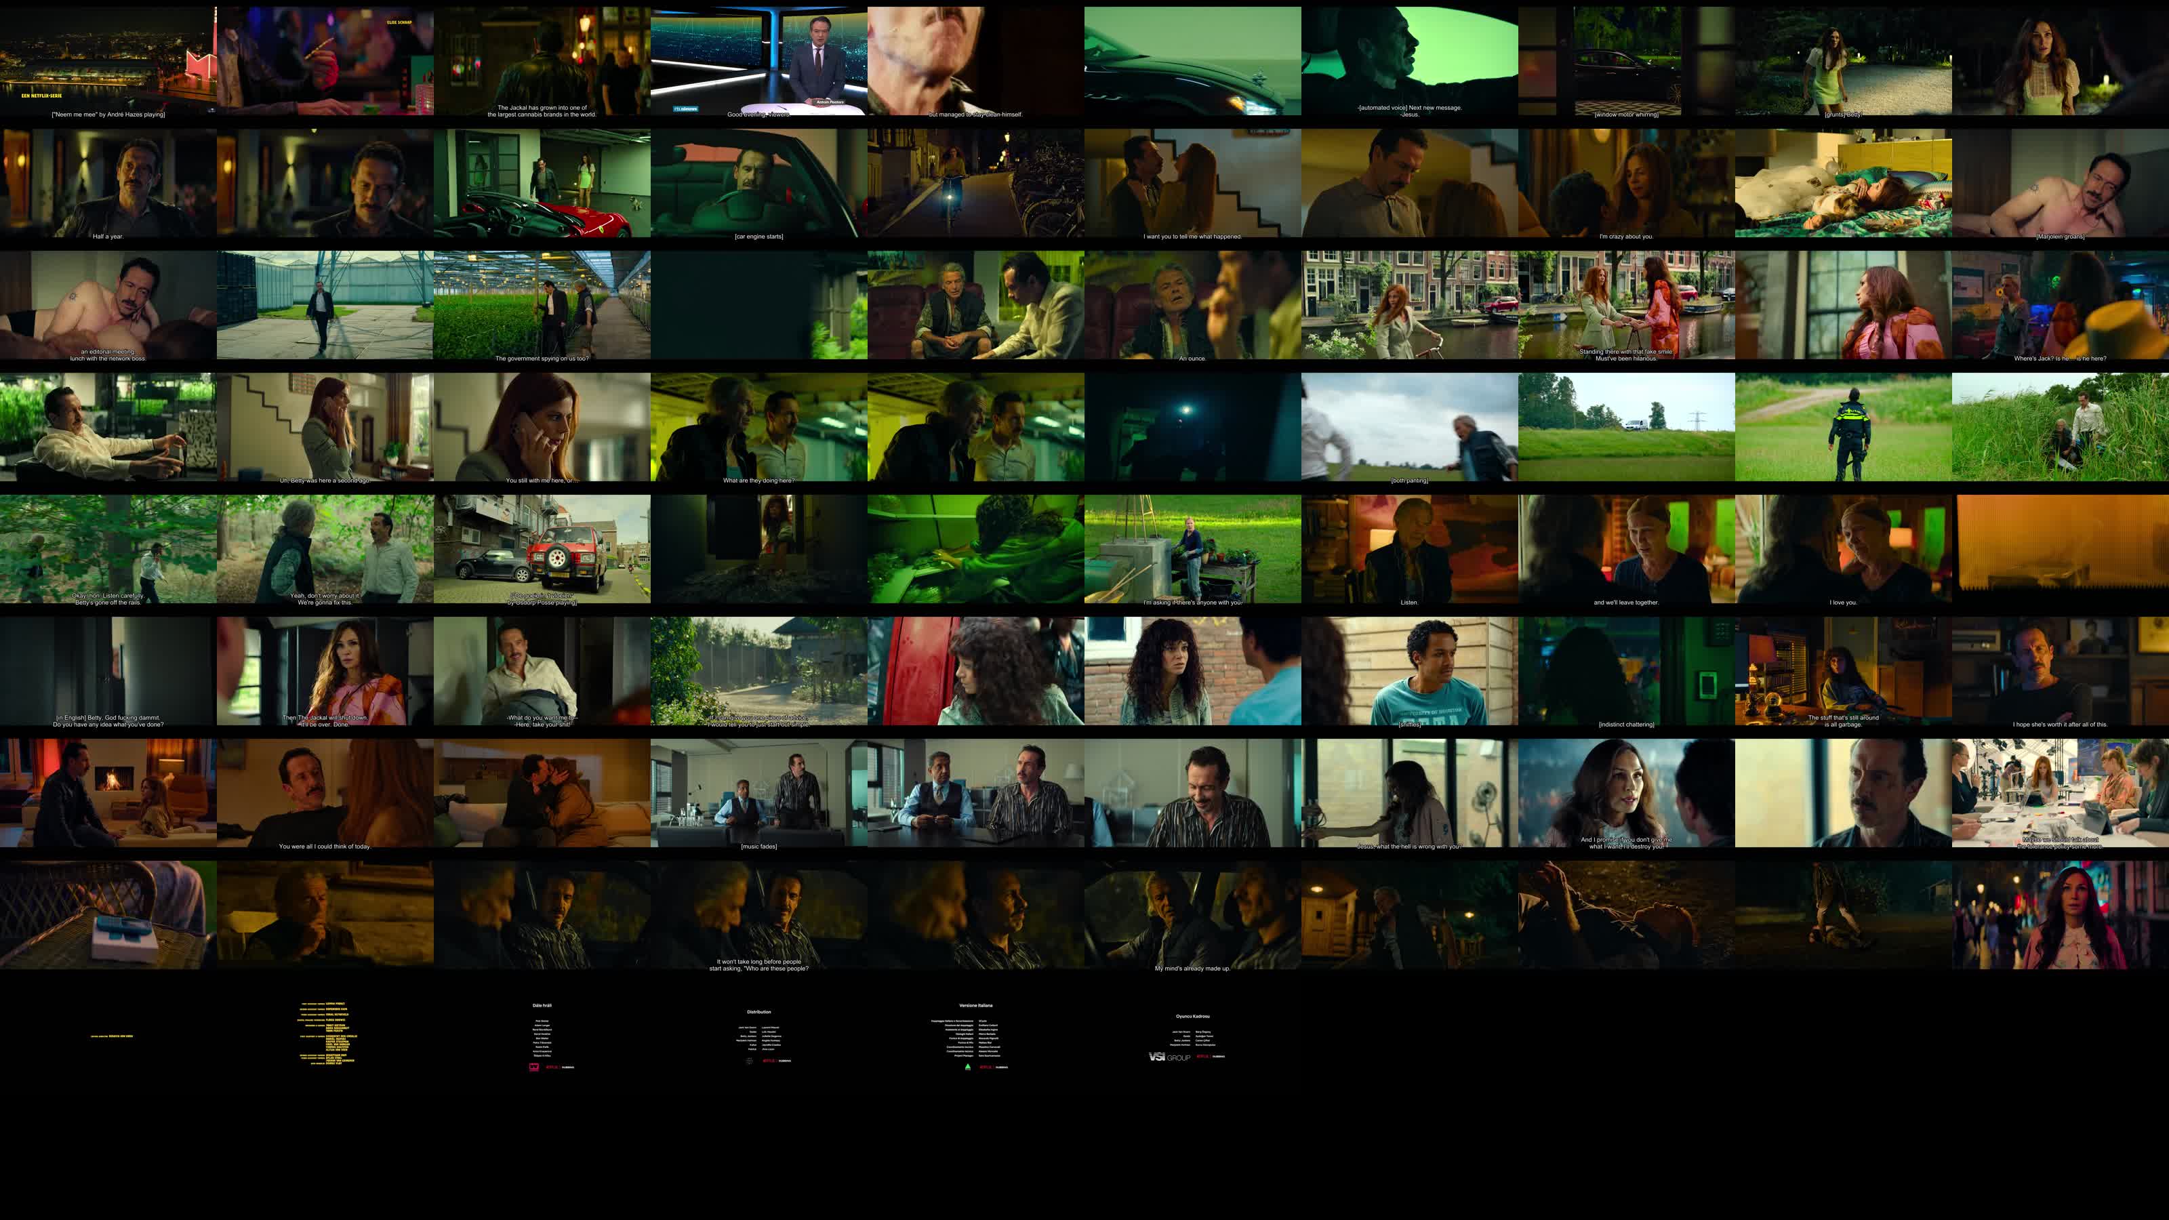The image size is (2169, 1220).
Task: Click the '[car engine starts]' frame
Action: pyautogui.click(x=758, y=183)
